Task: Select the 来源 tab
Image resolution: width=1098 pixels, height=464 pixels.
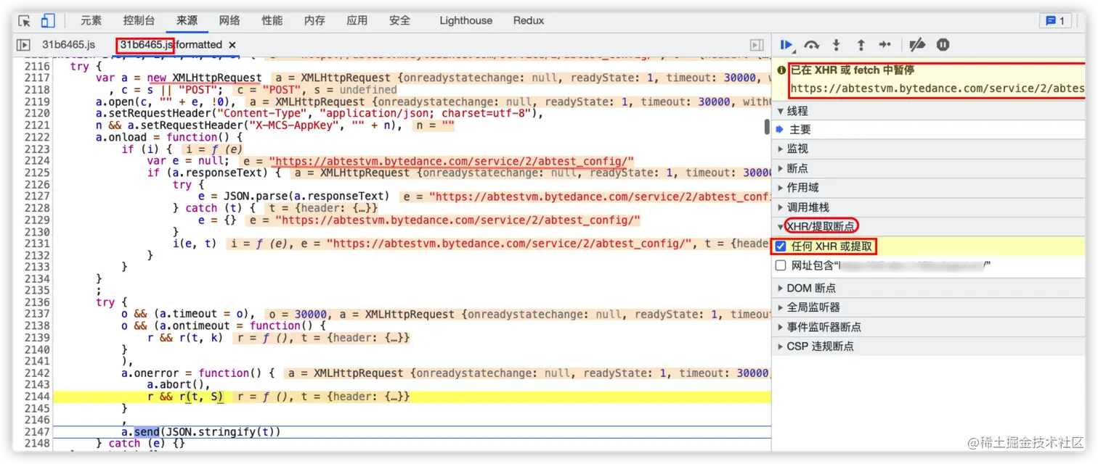Action: [x=187, y=20]
